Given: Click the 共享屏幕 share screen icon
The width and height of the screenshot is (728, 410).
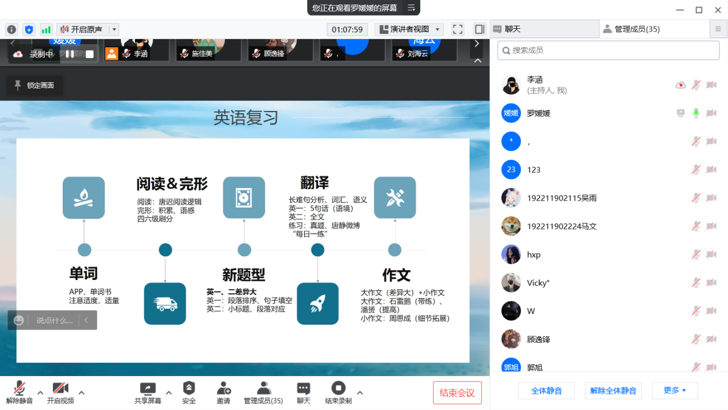Looking at the screenshot, I should (x=148, y=392).
